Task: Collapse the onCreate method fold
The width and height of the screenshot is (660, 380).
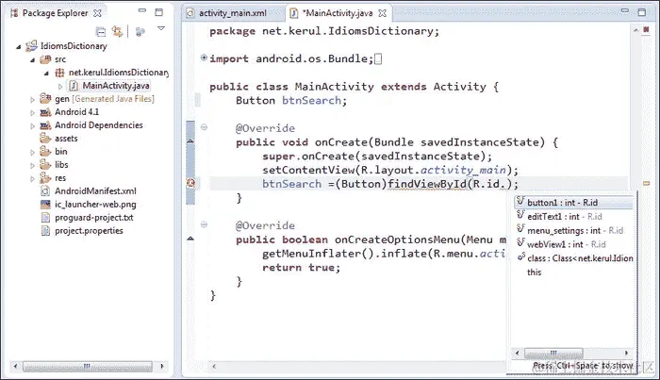Action: (204, 126)
